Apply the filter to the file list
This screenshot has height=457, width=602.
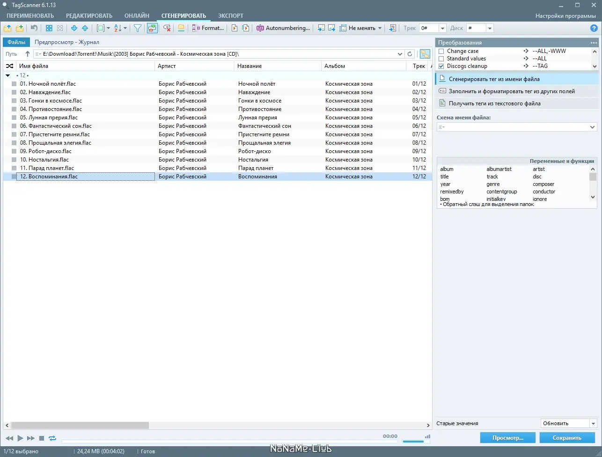click(x=137, y=28)
